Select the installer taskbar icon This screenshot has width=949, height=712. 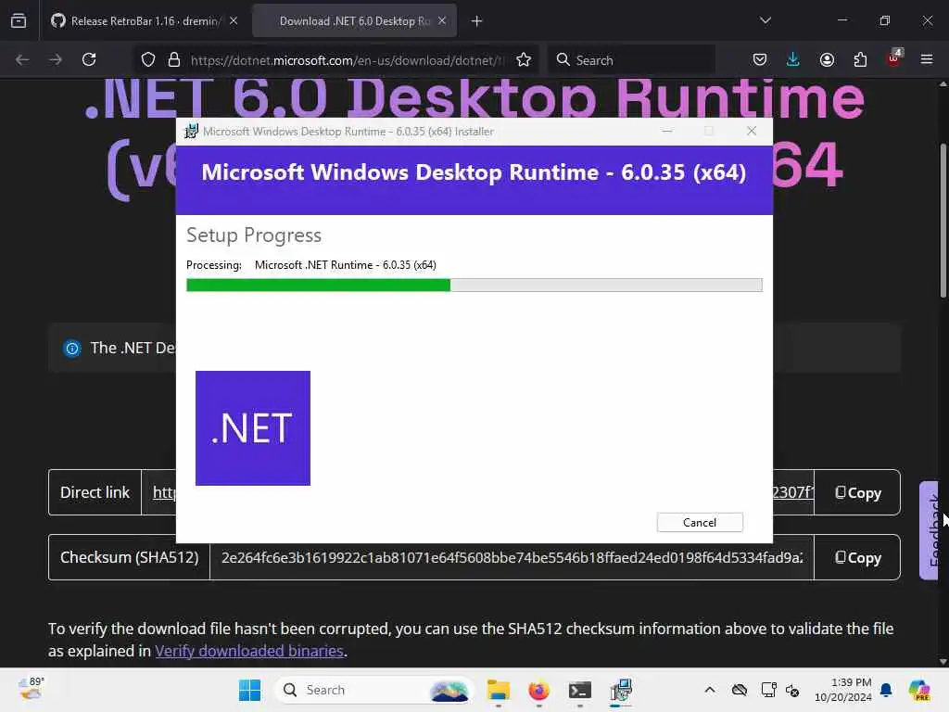(620, 690)
